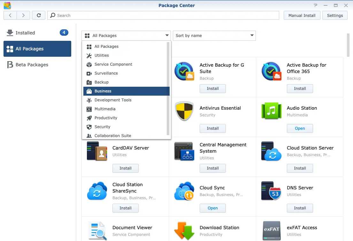Click the CardDAV Server icon
The height and width of the screenshot is (241, 353).
[x=97, y=151]
